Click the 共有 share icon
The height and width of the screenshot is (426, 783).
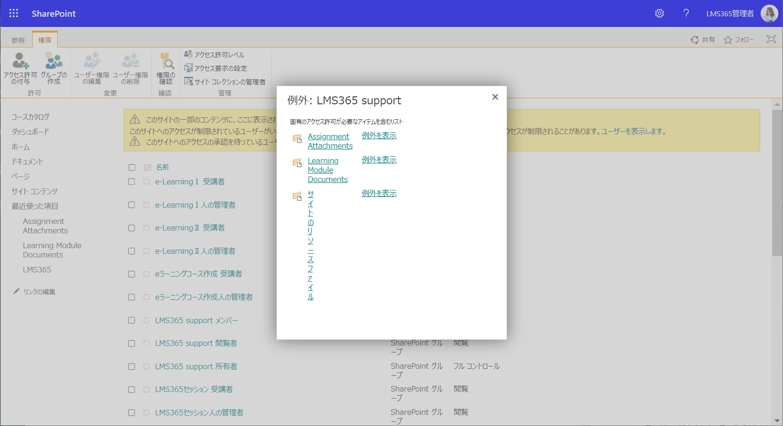point(694,40)
